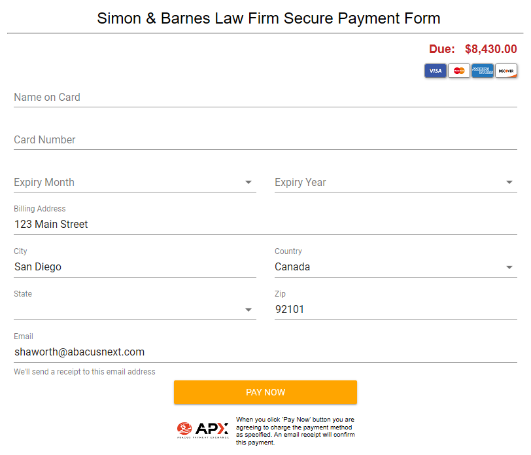Open the Expiry Year dropdown arrow

coord(509,183)
